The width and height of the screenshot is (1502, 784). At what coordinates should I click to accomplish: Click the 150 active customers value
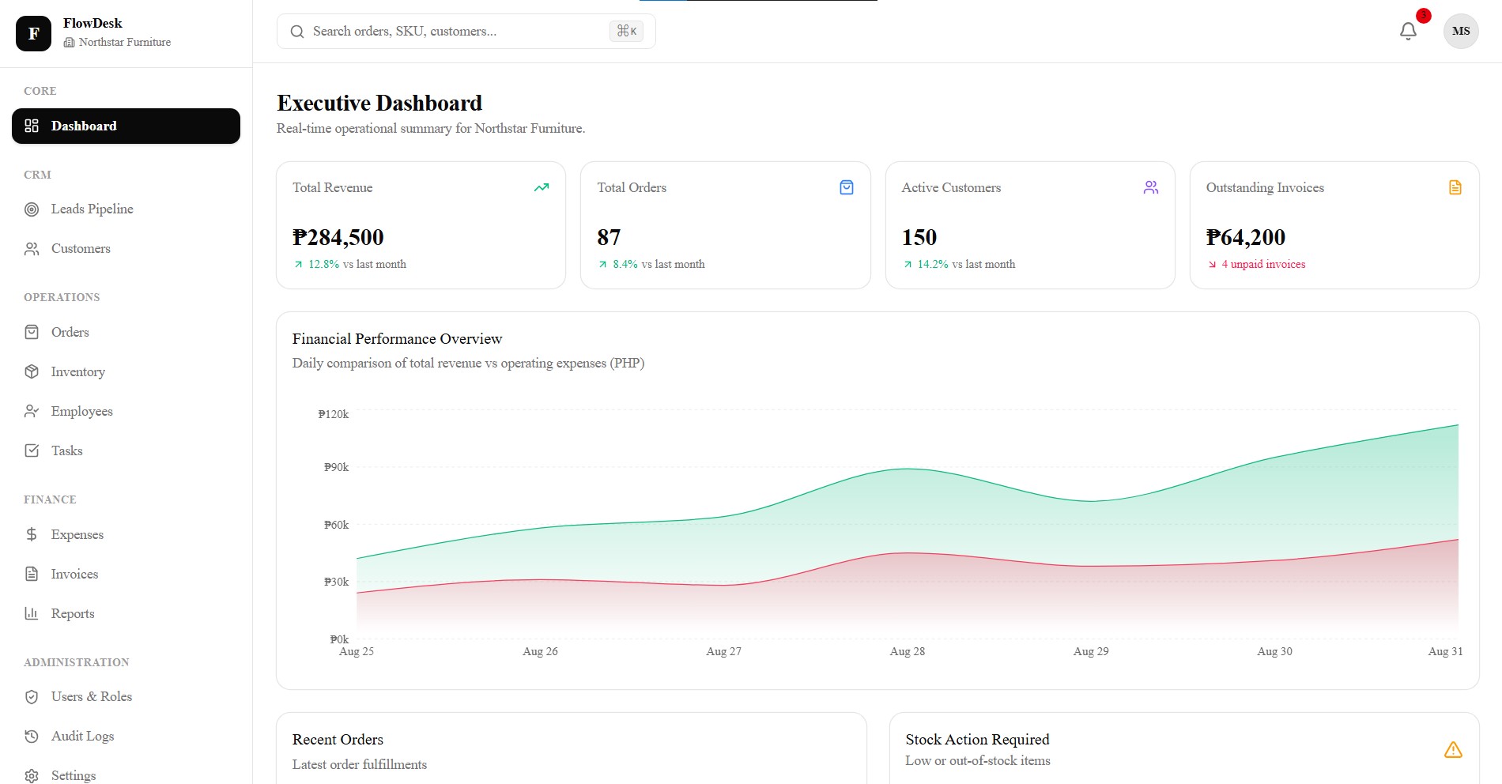point(919,237)
